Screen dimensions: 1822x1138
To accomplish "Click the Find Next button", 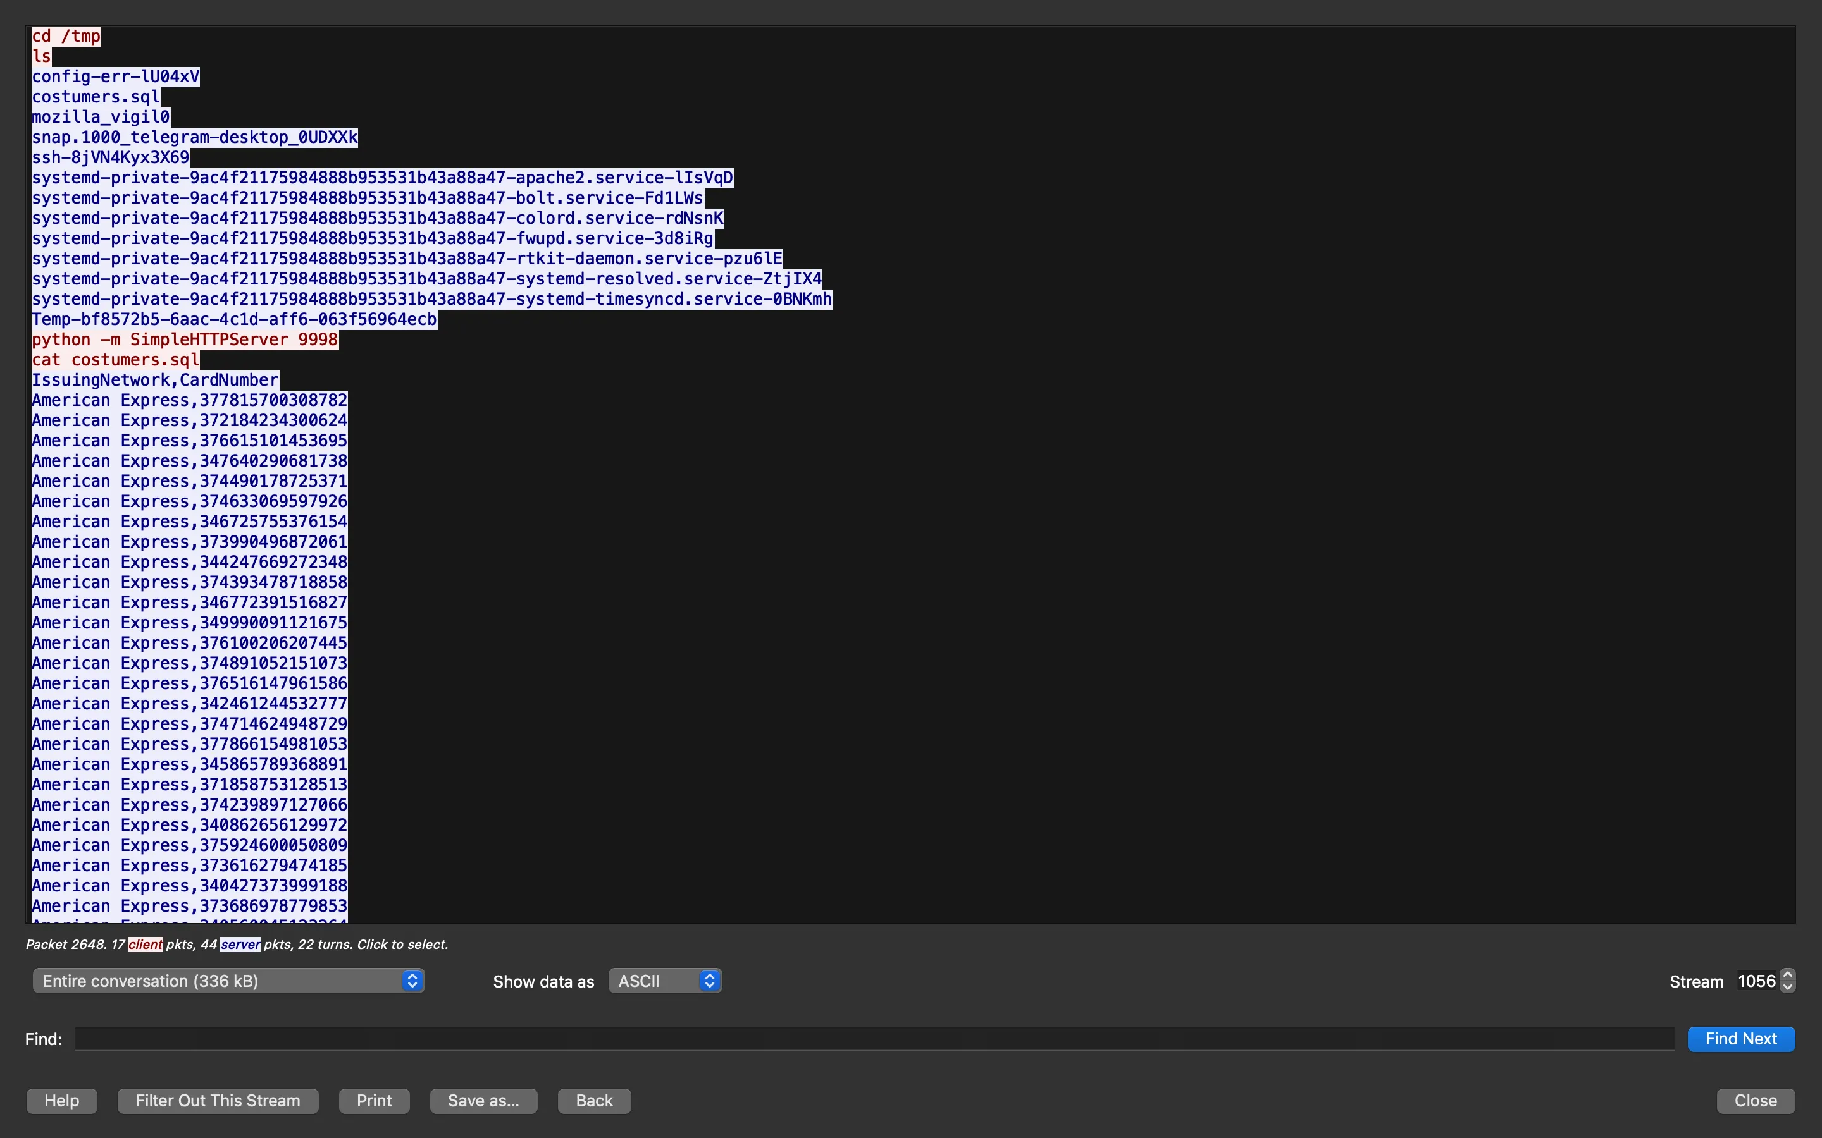I will [x=1740, y=1039].
